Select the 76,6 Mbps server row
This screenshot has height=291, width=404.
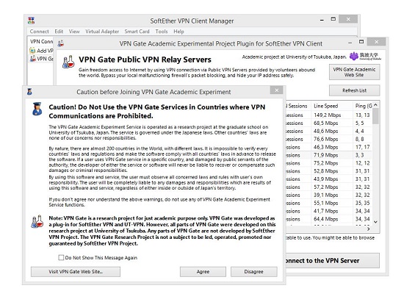coord(329,139)
